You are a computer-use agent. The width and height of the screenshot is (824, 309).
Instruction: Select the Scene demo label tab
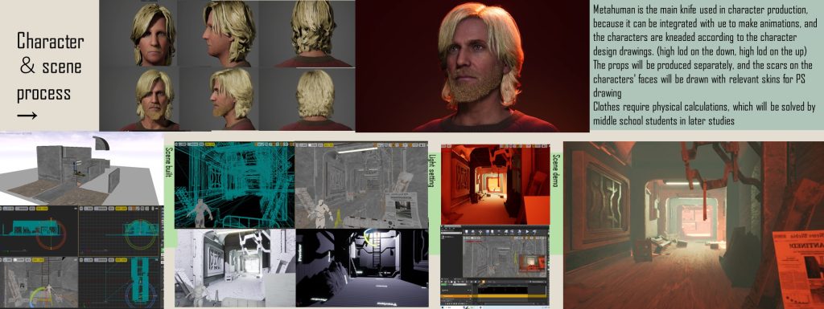tap(556, 170)
